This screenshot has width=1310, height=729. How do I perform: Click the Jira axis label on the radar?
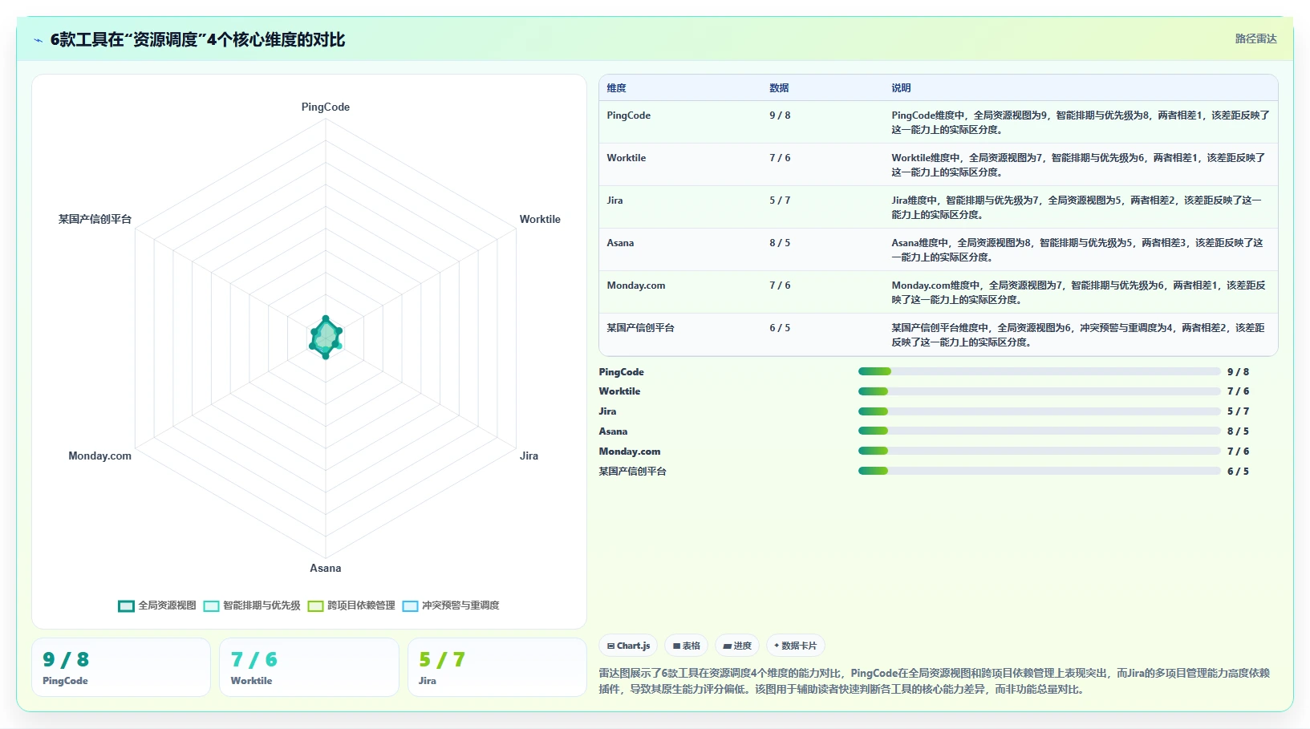(529, 456)
